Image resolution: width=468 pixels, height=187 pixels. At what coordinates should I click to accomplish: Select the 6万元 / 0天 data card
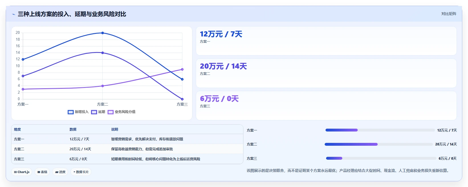tap(326, 106)
